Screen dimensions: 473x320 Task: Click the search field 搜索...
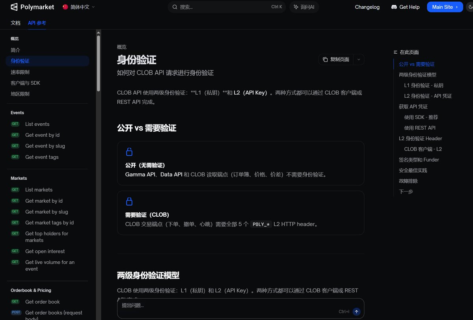pyautogui.click(x=227, y=7)
